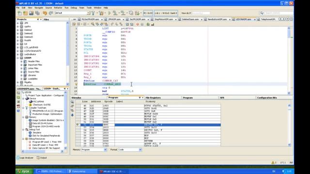Switch to the File Registers tab

[153, 98]
